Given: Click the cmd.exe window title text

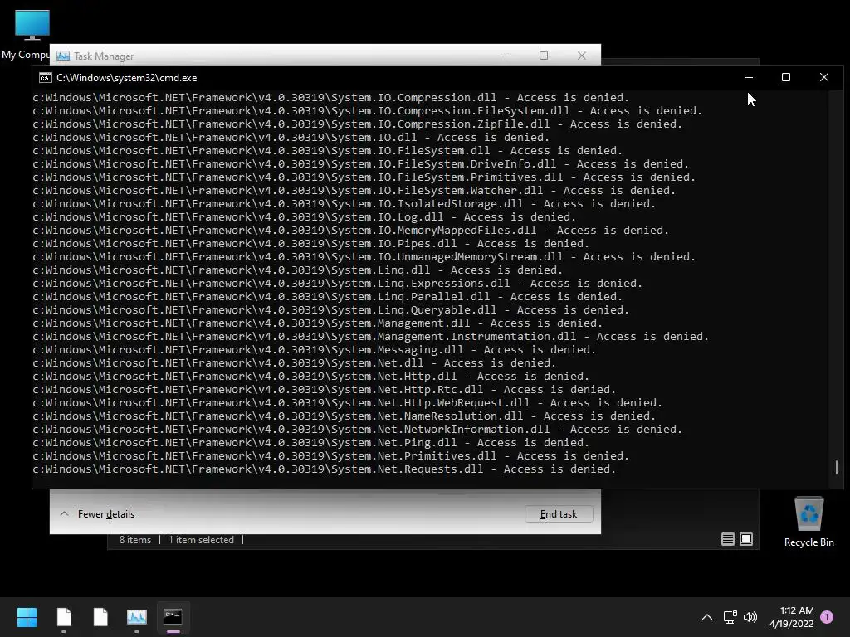Looking at the screenshot, I should [127, 78].
